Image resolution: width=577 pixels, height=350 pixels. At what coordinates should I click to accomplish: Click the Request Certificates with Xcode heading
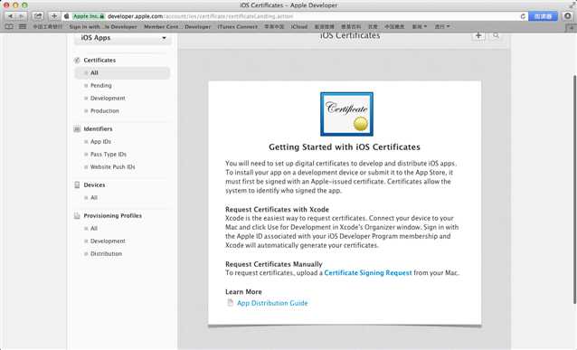tap(277, 210)
